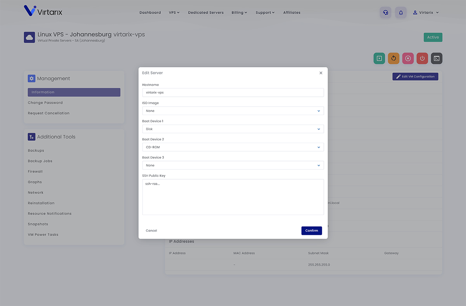466x306 pixels.
Task: Open the VNC console terminal icon
Action: point(436,58)
